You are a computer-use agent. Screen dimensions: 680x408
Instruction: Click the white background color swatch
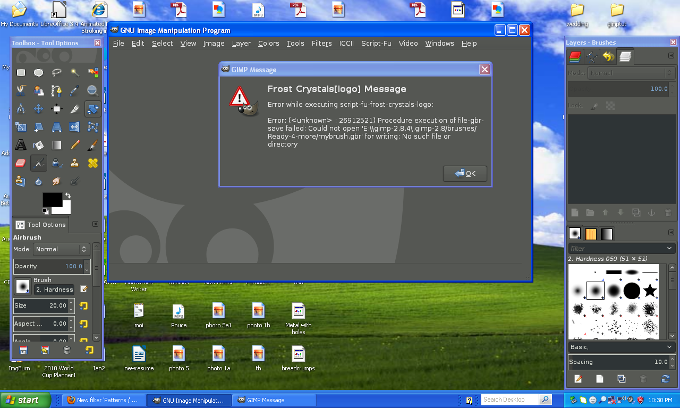[65, 210]
